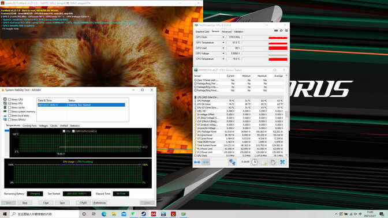Screen dimensions: 388x218
Task: Open the Advanced tab in GPU-Z
Action: 226,32
